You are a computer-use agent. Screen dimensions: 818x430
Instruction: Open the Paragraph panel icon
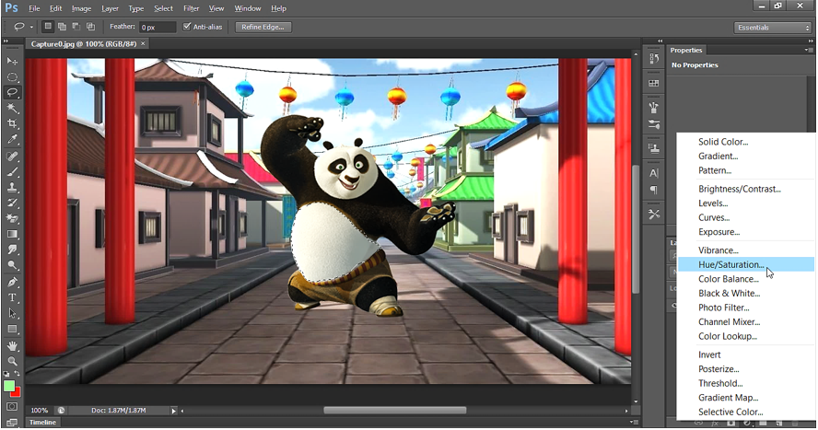654,189
